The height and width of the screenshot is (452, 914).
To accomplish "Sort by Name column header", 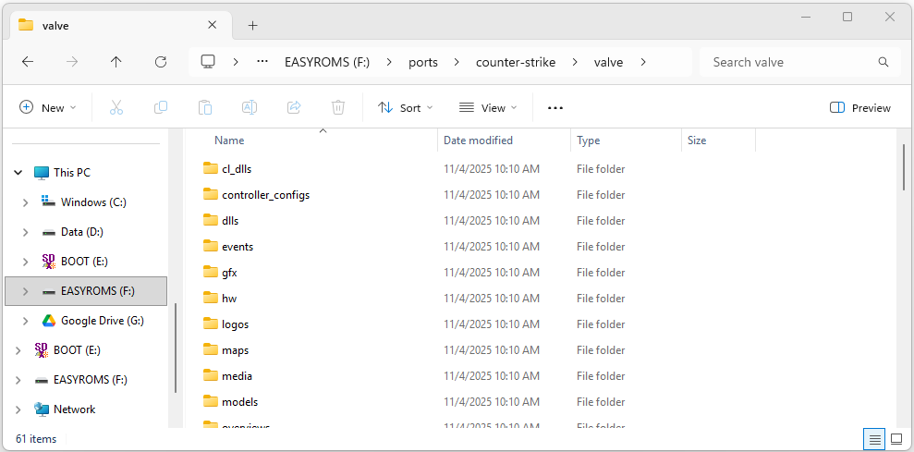I will tap(229, 140).
